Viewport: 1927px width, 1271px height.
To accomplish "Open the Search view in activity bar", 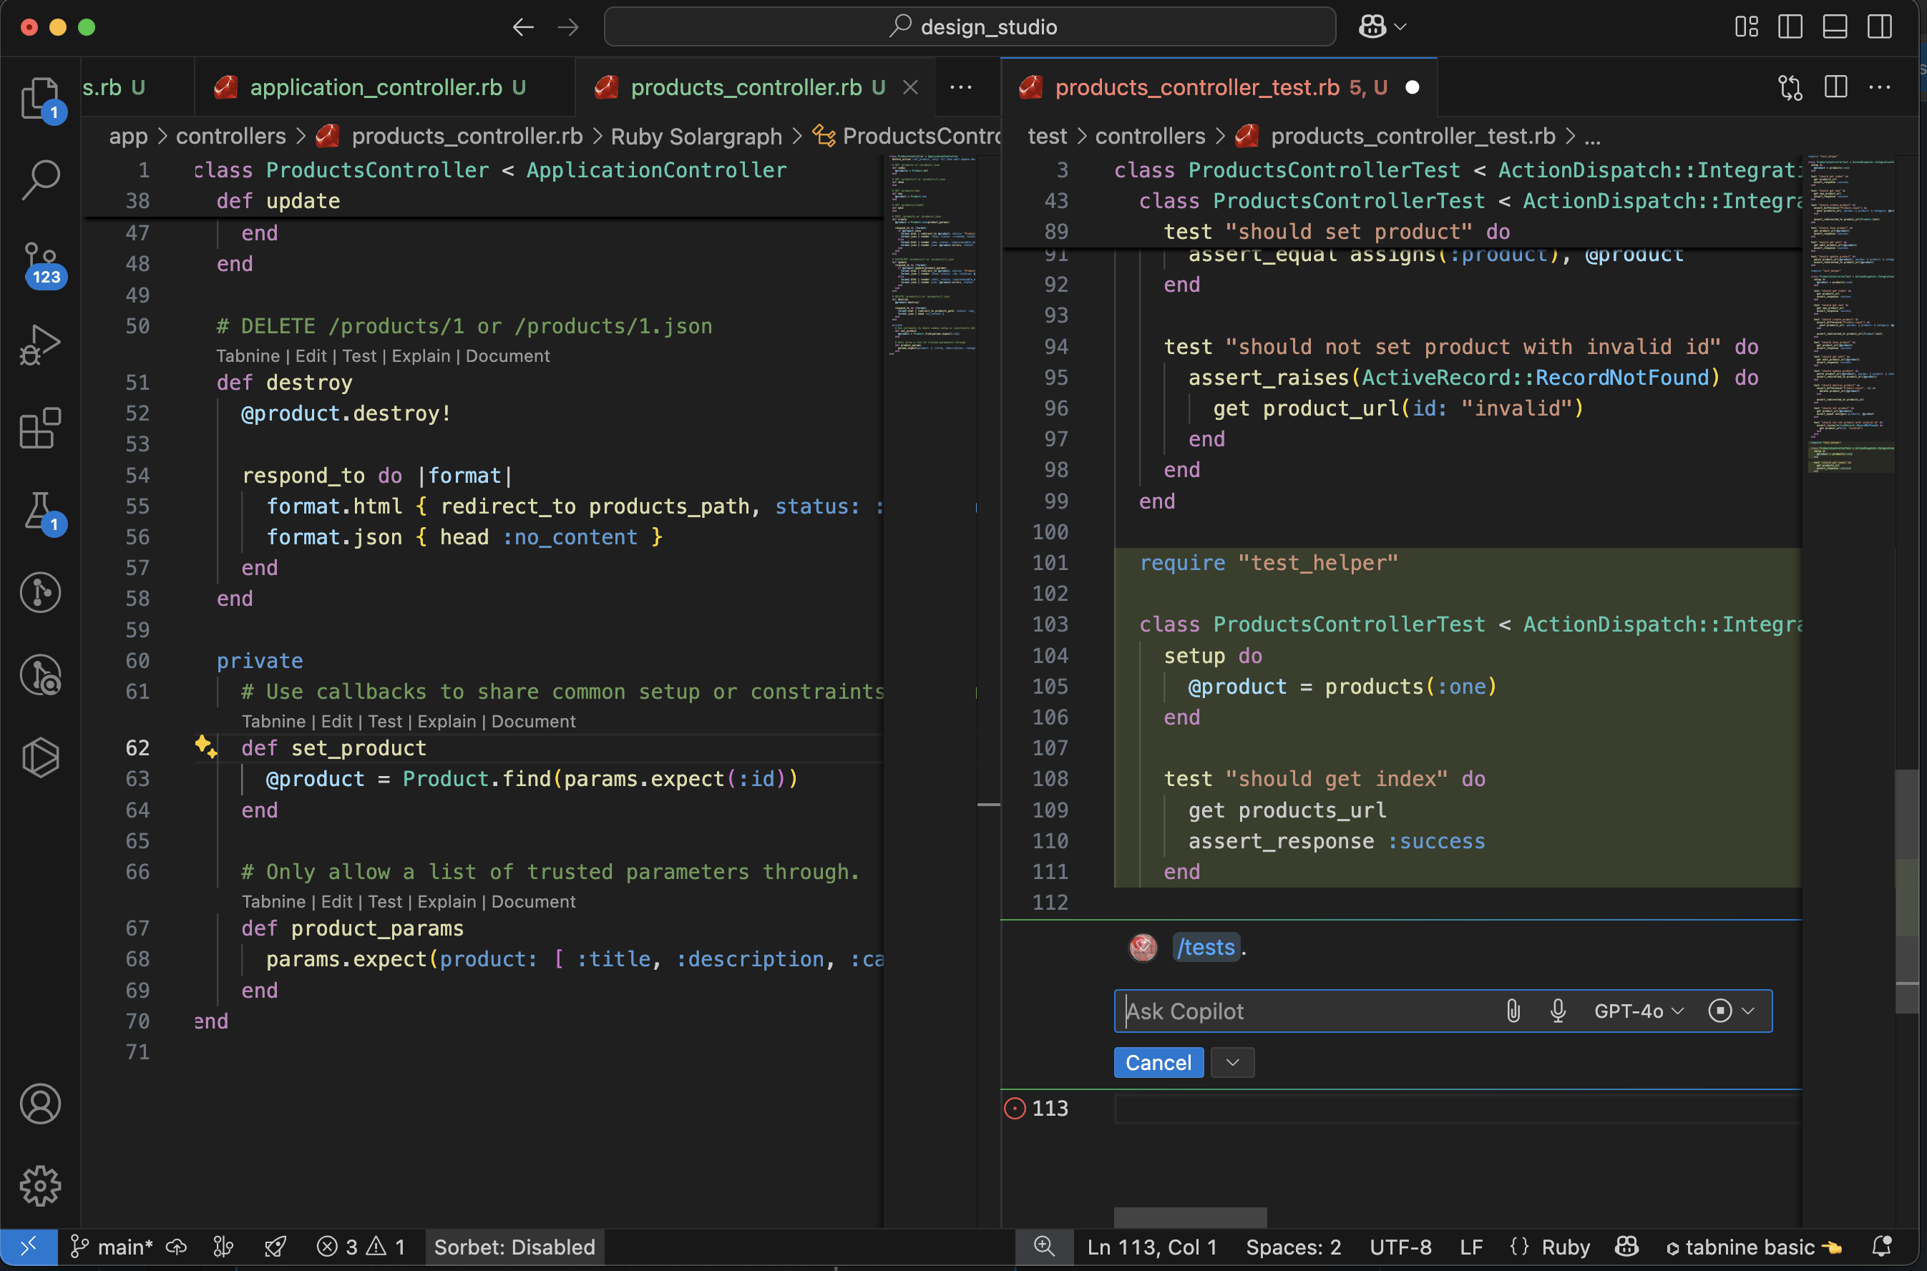I will pos(41,178).
